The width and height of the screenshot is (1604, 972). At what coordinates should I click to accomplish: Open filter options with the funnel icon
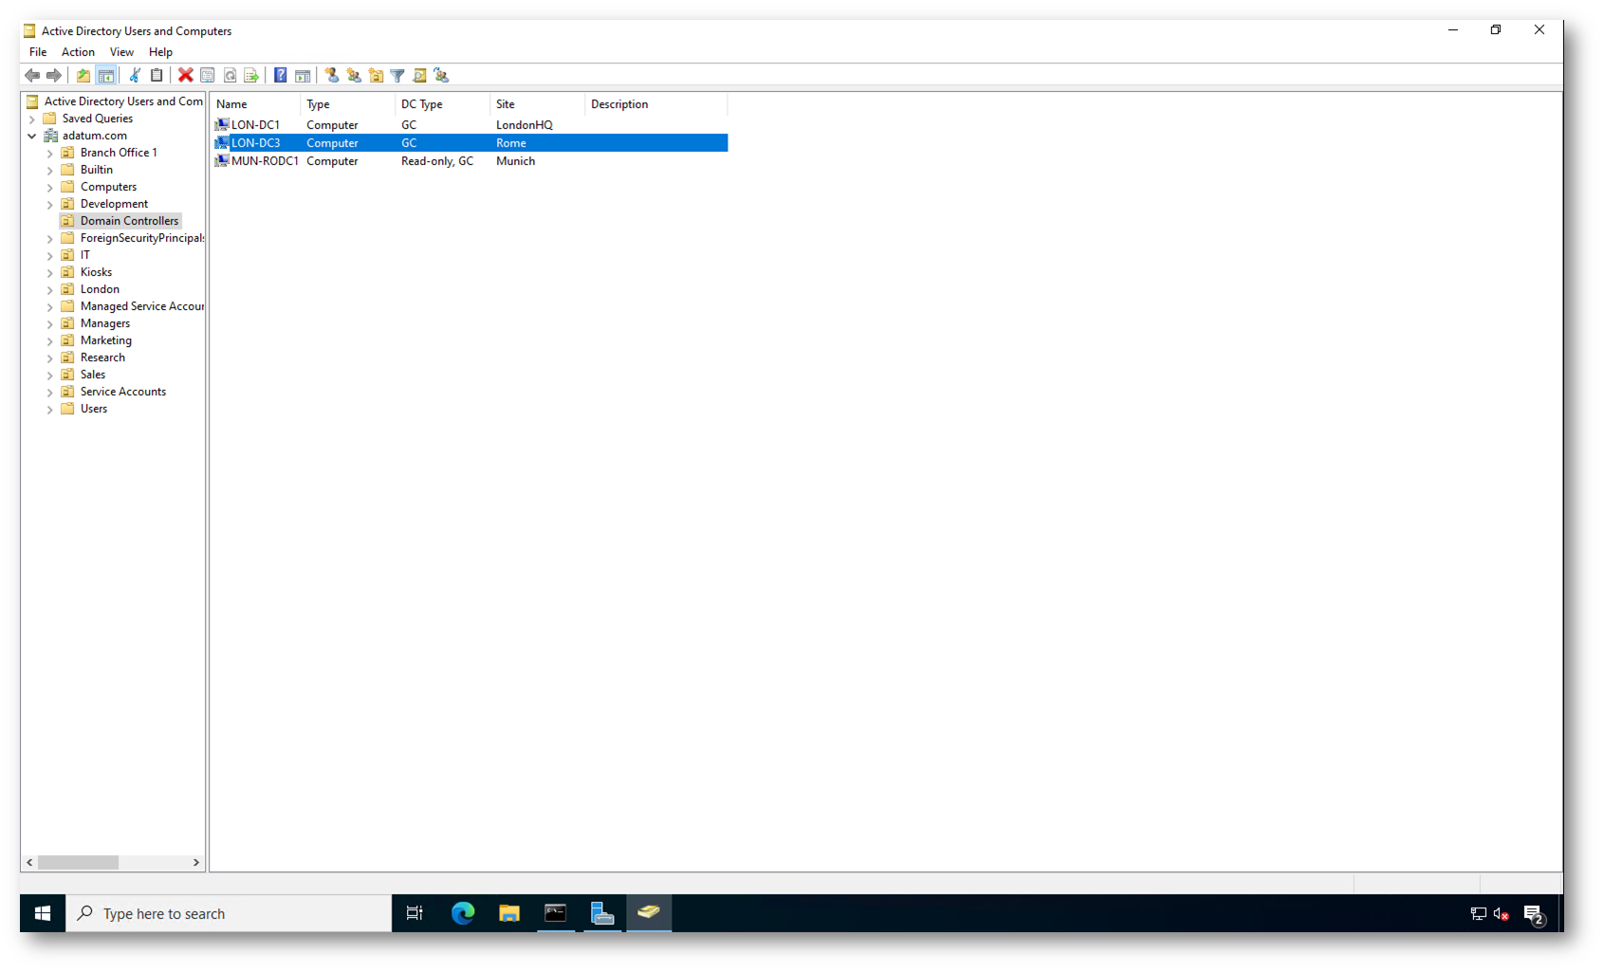[397, 76]
